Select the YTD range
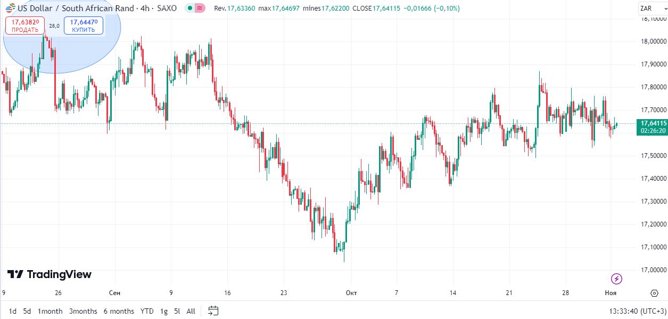Screen dimensions: 668x319 click(147, 311)
